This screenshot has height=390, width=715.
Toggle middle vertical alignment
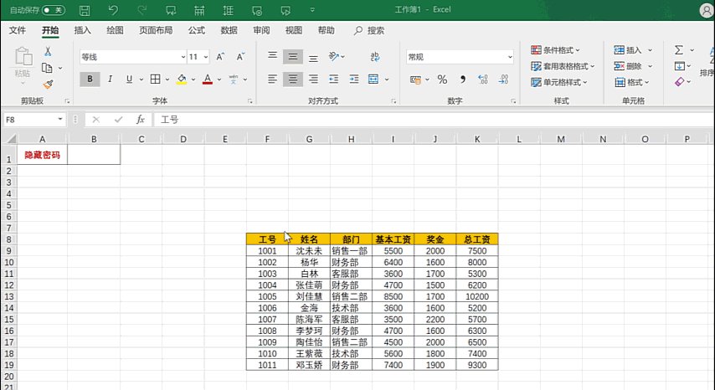pos(293,57)
